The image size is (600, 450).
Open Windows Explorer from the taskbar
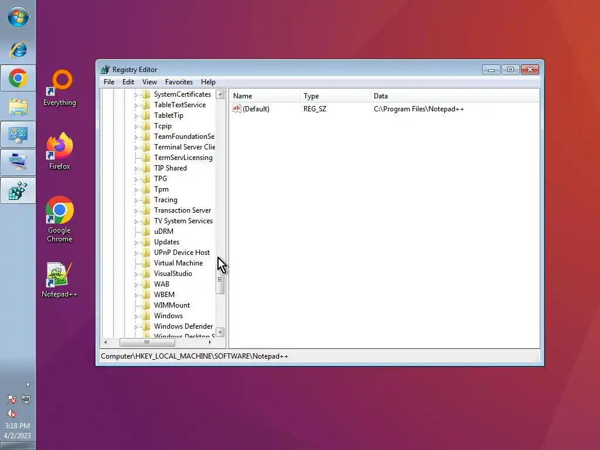[18, 107]
